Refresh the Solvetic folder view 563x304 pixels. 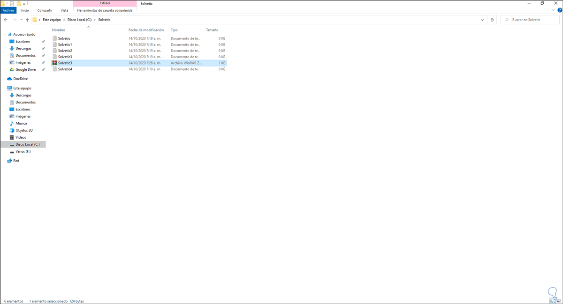(x=492, y=20)
